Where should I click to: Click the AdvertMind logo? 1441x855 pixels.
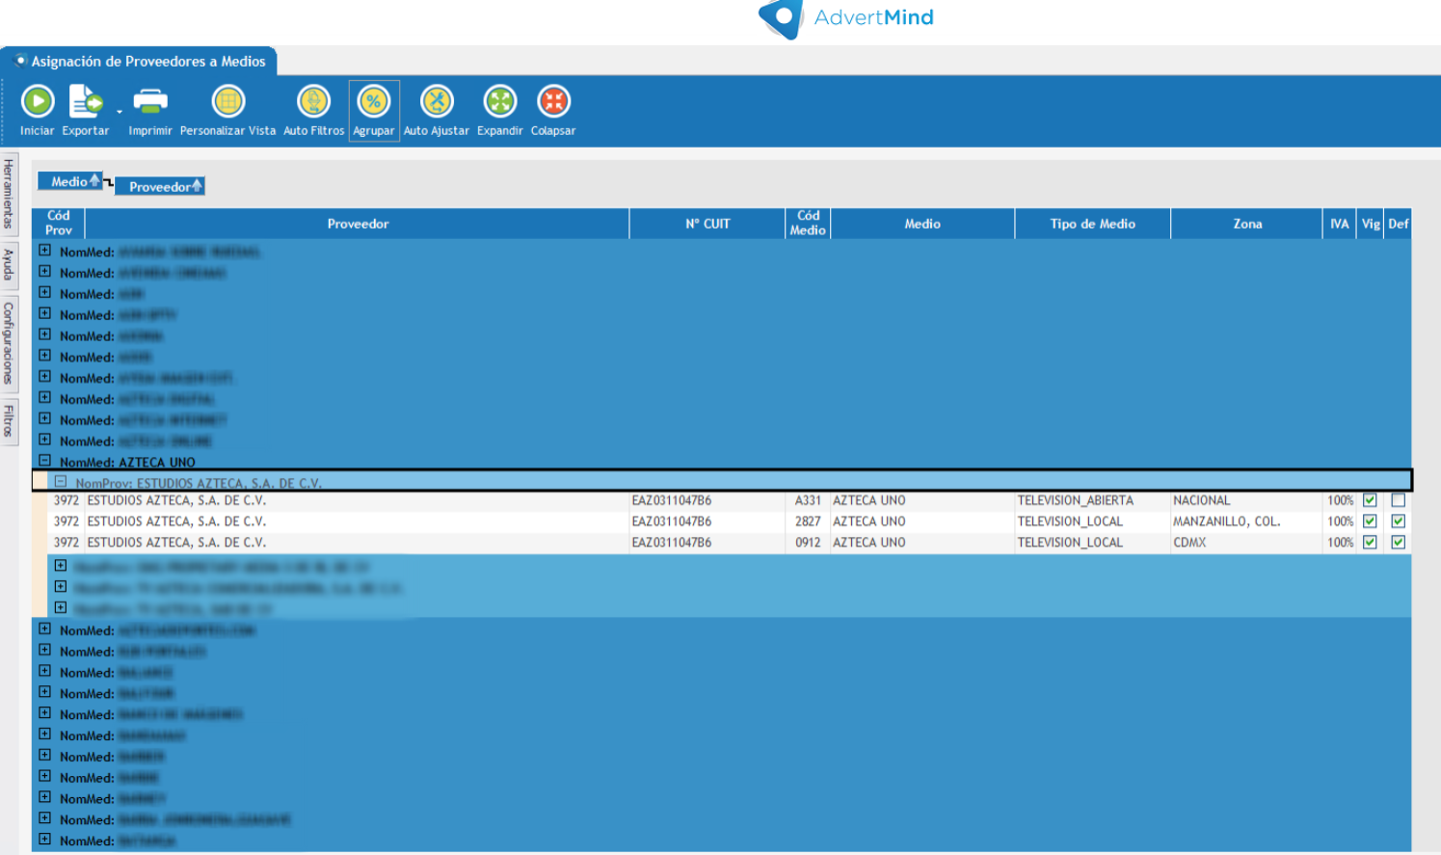click(x=846, y=17)
